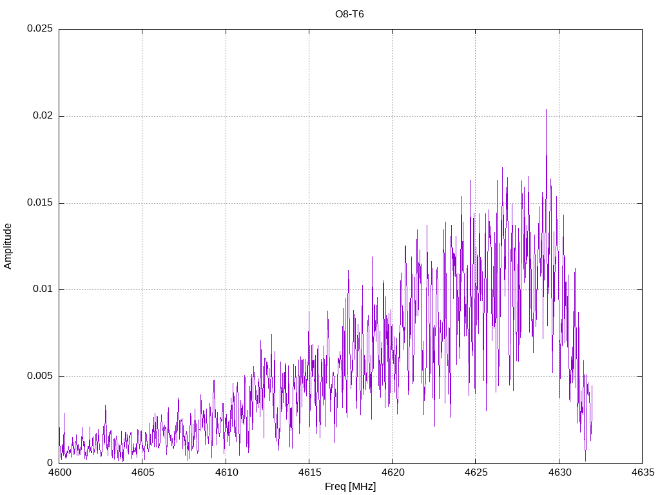Click grid intersection of 4620 and 0.01
Viewport: 660px width, 495px height.
click(392, 289)
